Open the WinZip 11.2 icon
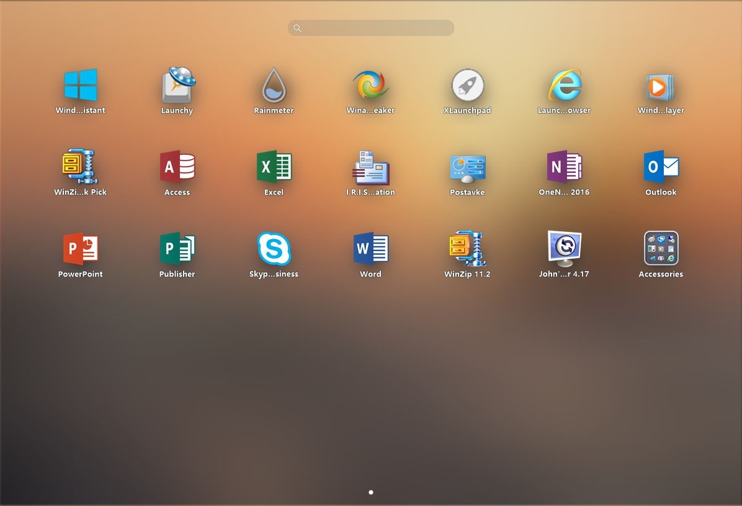The image size is (742, 506). click(x=468, y=248)
